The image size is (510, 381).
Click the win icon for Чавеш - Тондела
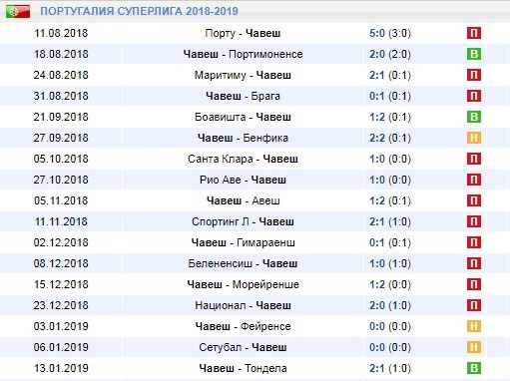click(474, 368)
